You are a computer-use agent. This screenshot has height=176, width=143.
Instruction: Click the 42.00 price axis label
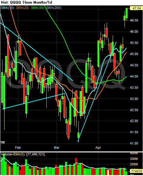coord(134,121)
